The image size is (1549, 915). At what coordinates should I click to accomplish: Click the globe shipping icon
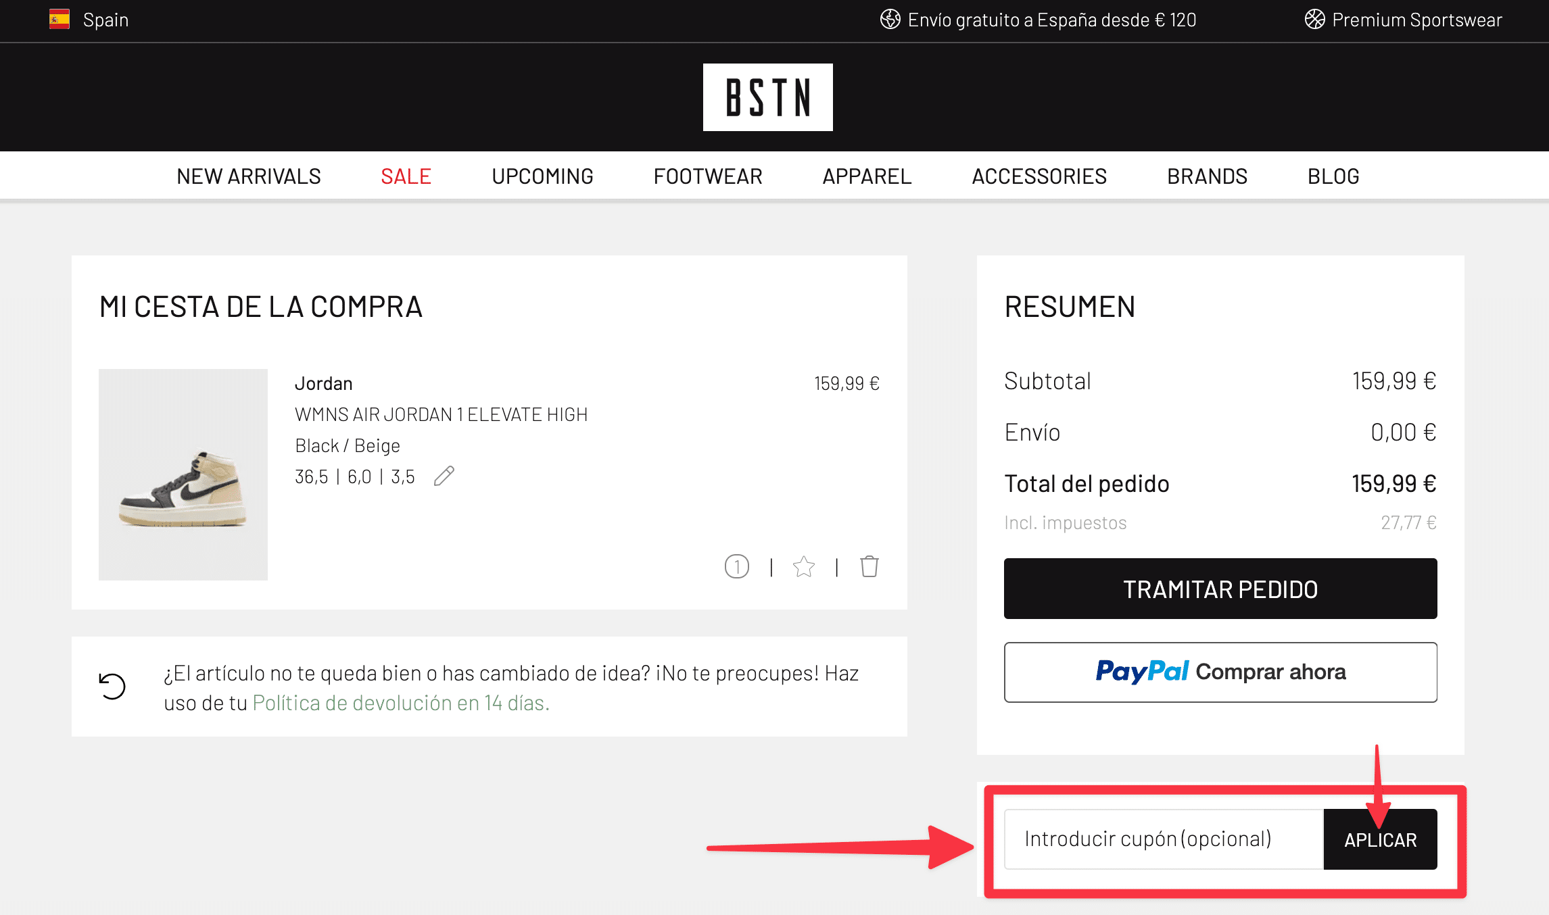(x=890, y=20)
